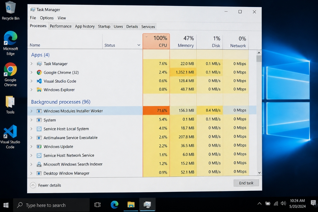
Task: Switch to the Users tab
Action: [x=118, y=26]
